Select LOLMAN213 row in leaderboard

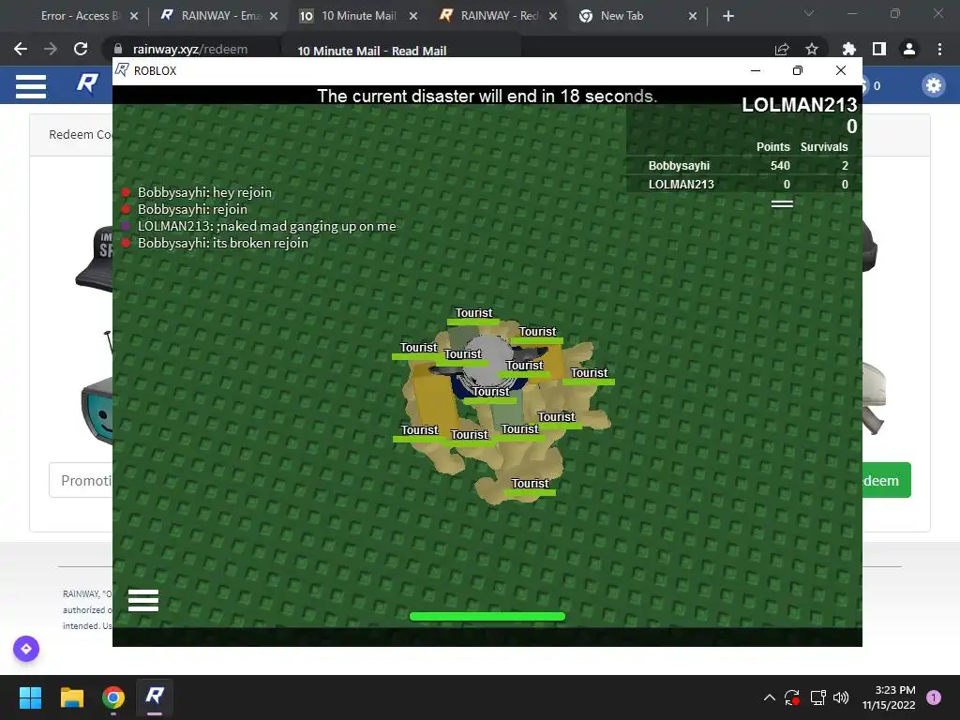tap(743, 185)
